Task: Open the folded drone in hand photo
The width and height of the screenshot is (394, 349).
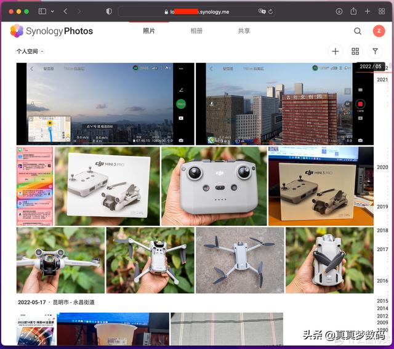Action: click(x=330, y=260)
